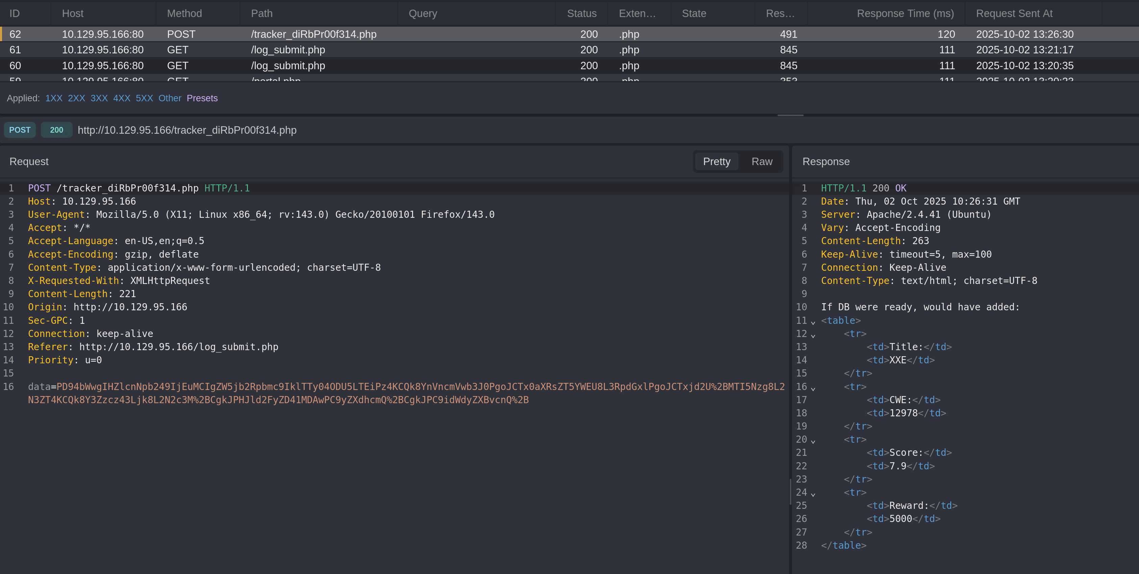Click the request URL text field
This screenshot has height=574, width=1139.
[187, 130]
